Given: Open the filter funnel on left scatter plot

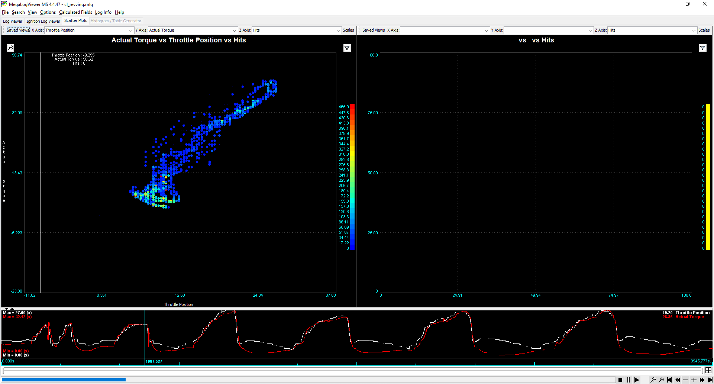Looking at the screenshot, I should [x=347, y=48].
